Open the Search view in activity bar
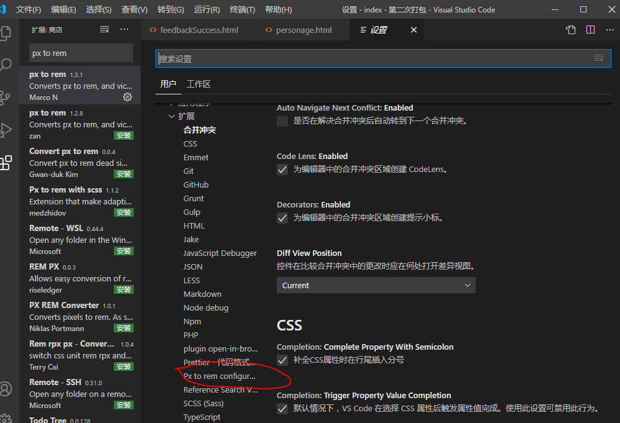This screenshot has width=620, height=423. (x=6, y=65)
